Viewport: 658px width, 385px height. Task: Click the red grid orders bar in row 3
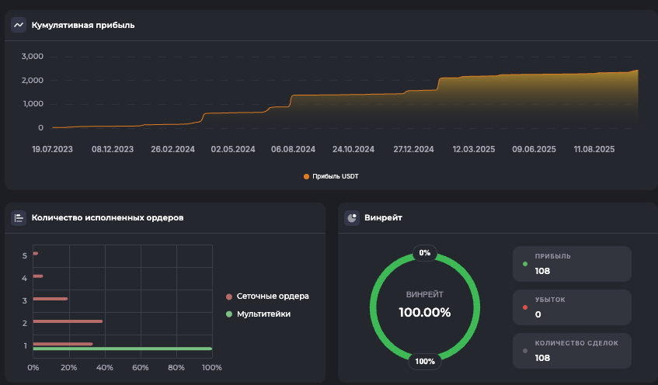(x=50, y=299)
